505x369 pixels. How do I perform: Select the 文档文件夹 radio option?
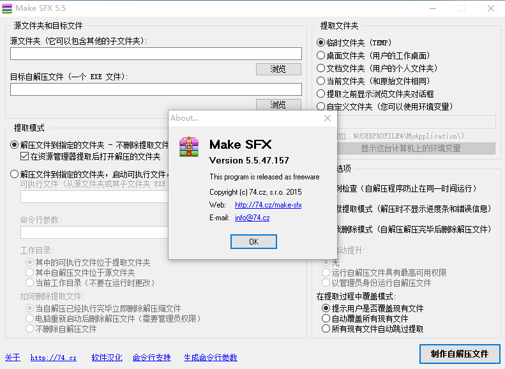pos(321,68)
